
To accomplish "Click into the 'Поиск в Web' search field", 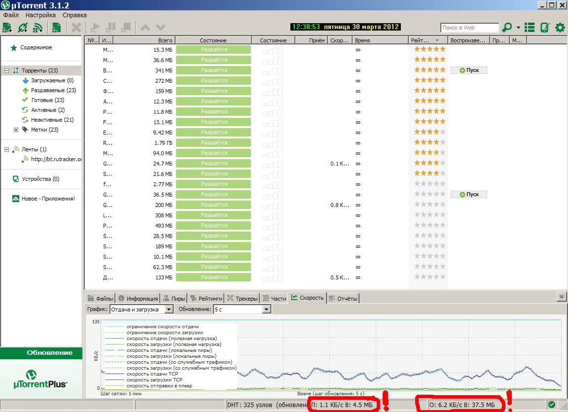I will [470, 28].
